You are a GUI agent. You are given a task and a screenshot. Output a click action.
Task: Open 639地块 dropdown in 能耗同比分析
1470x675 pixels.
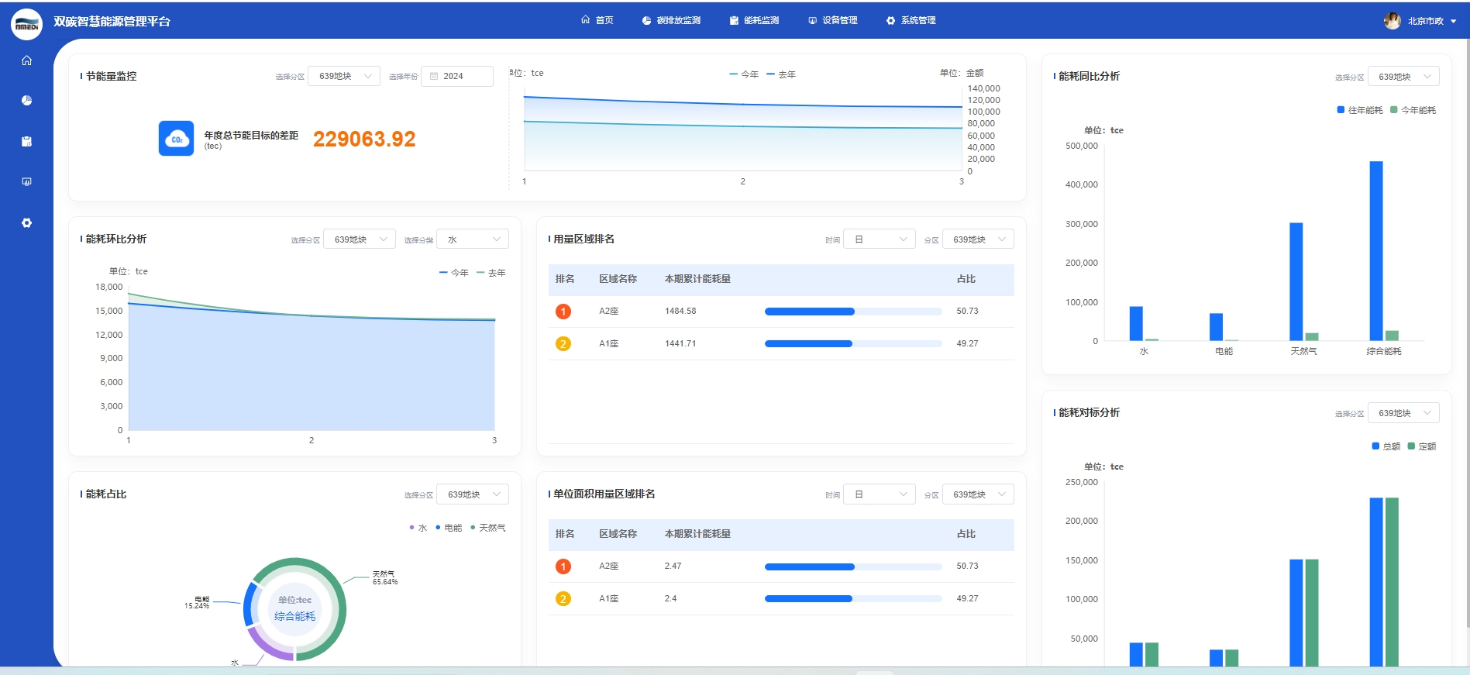click(x=1403, y=76)
